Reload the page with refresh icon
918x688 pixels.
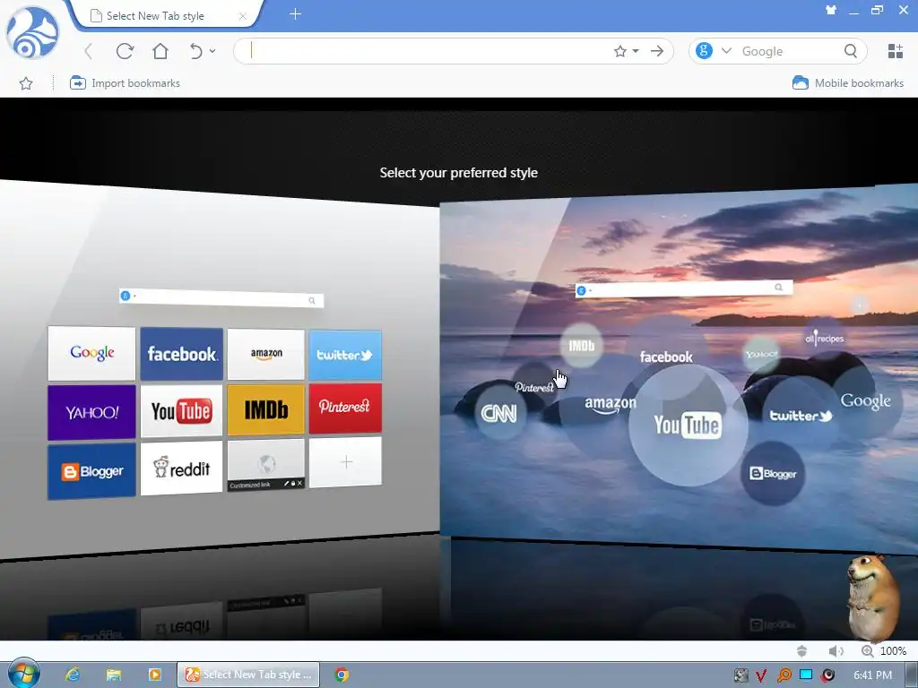click(x=125, y=51)
